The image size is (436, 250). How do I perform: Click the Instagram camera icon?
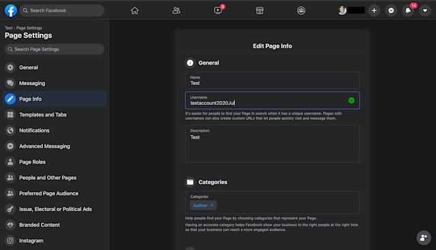point(10,240)
